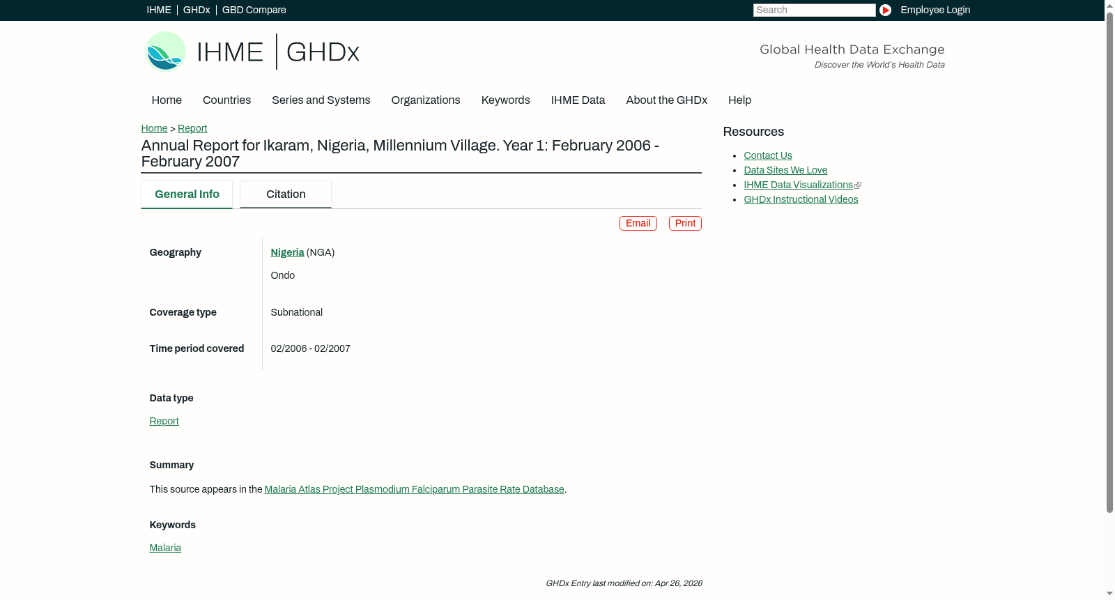This screenshot has height=600, width=1115.
Task: Click the Resources heading
Action: 753,132
